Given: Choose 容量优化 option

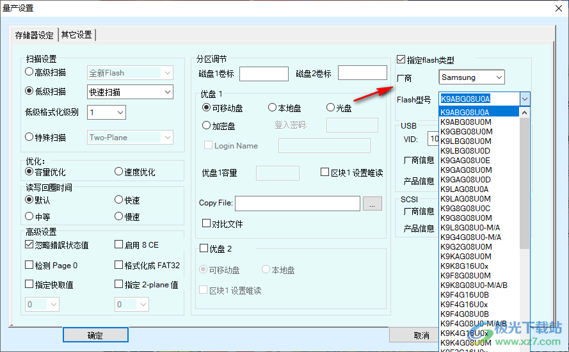Looking at the screenshot, I should (x=29, y=172).
